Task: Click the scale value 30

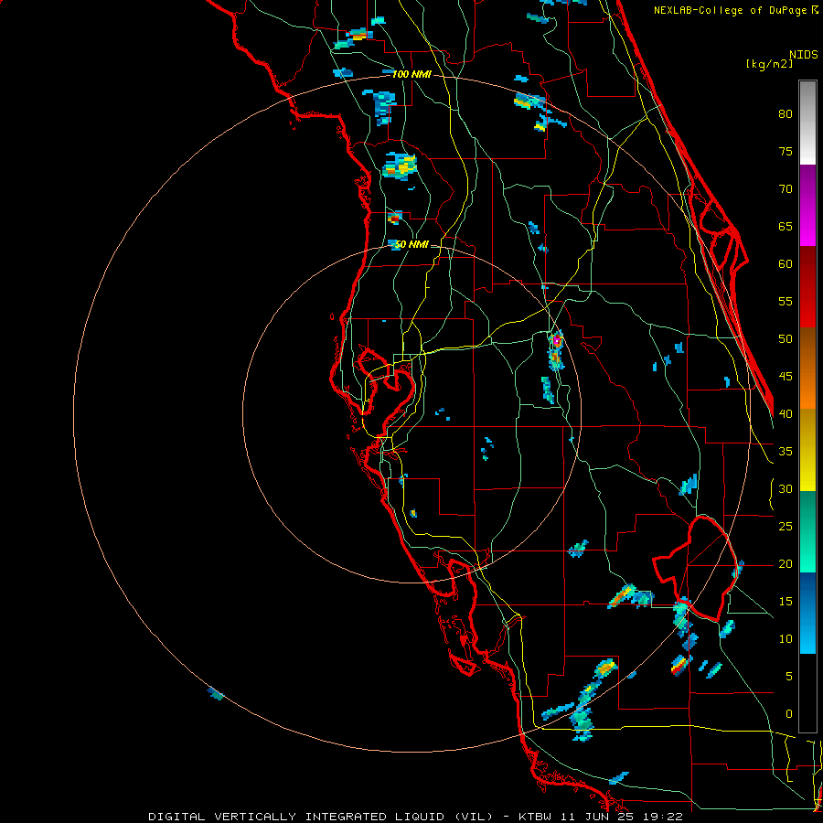Action: [x=786, y=489]
